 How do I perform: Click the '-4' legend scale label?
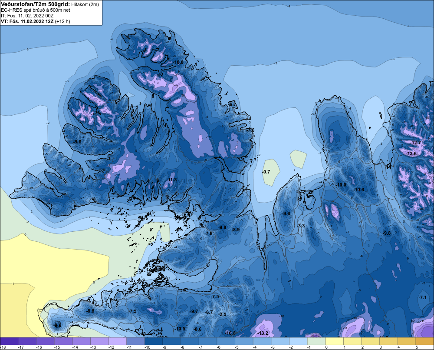coord(256,347)
